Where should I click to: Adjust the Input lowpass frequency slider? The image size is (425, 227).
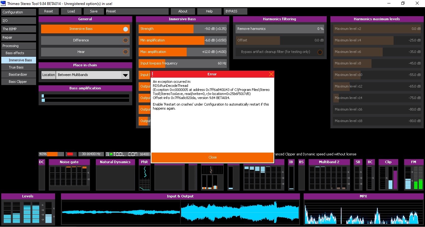pos(183,64)
